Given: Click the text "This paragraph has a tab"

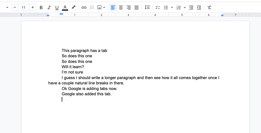Looking at the screenshot, I should [84, 51].
